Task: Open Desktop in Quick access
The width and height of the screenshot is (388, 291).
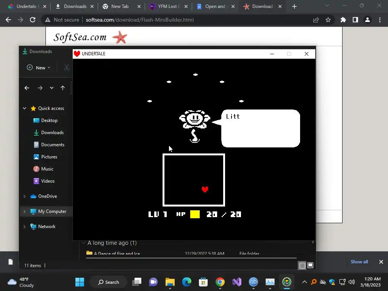Action: pyautogui.click(x=45, y=120)
